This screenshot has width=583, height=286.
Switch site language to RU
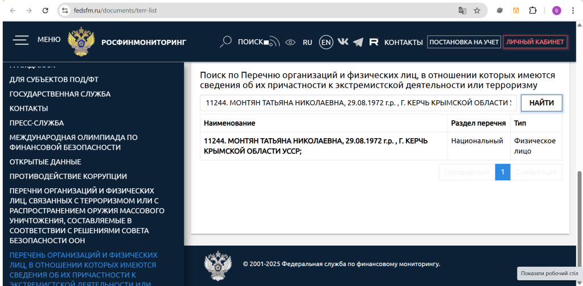[x=307, y=42]
